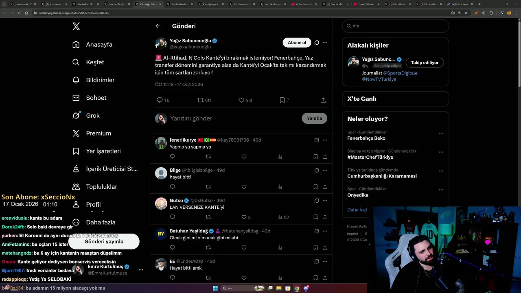View analytics on Gutso's reply showing 60
This screenshot has height=293, width=521.
pos(283,217)
